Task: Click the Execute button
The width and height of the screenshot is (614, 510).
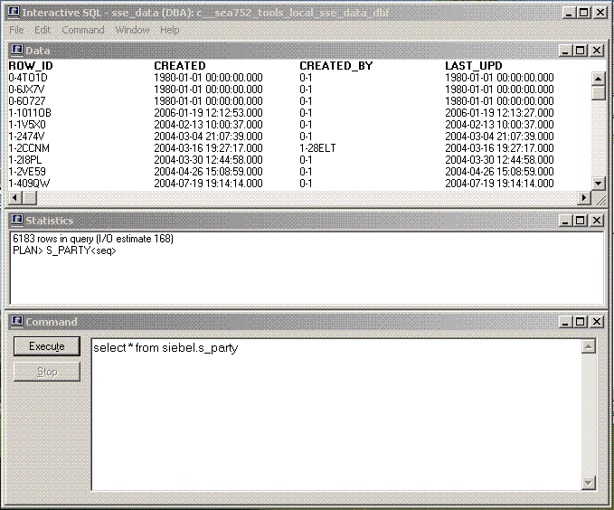Action: 47,346
